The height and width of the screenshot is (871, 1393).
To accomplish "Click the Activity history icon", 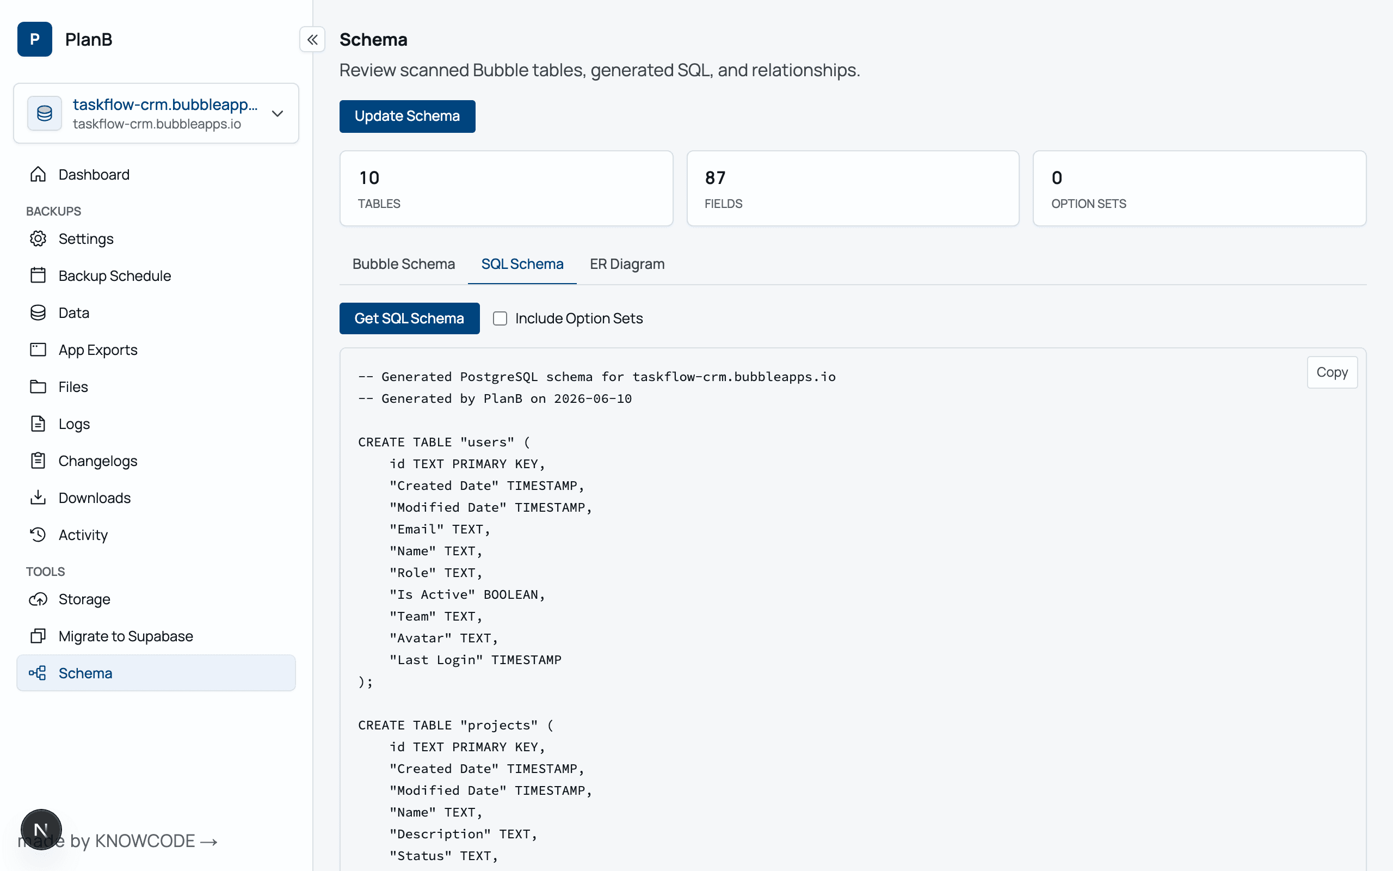I will pos(38,535).
